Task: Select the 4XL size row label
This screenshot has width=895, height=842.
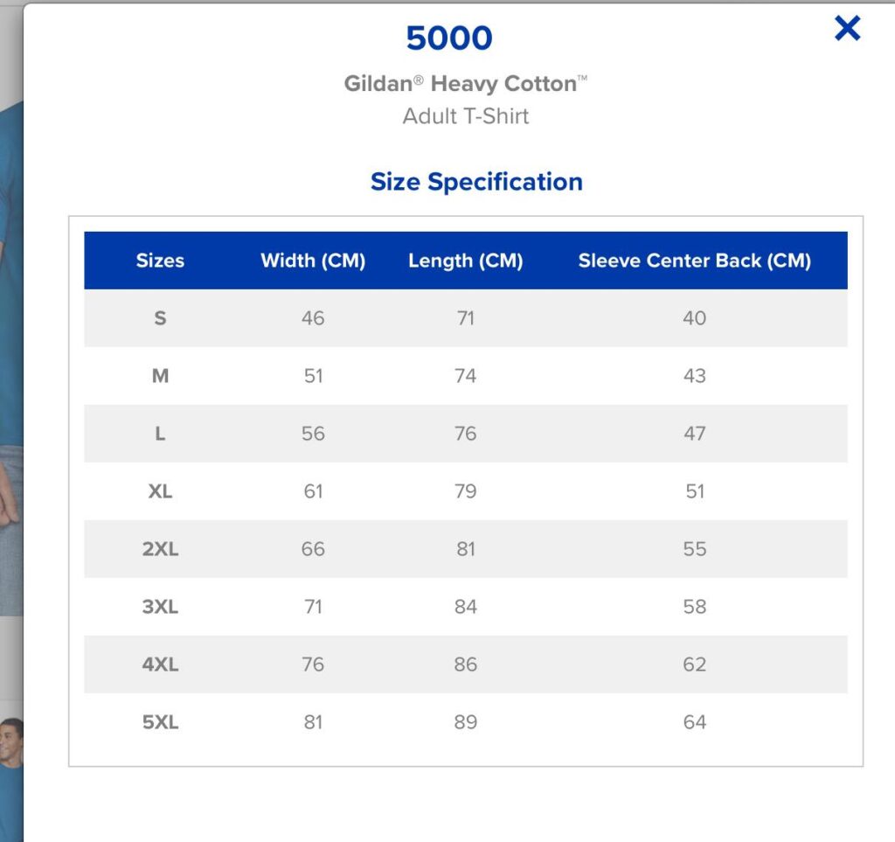Action: click(161, 664)
